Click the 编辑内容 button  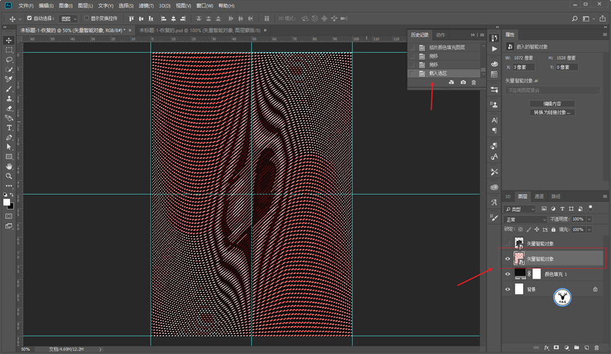552,104
